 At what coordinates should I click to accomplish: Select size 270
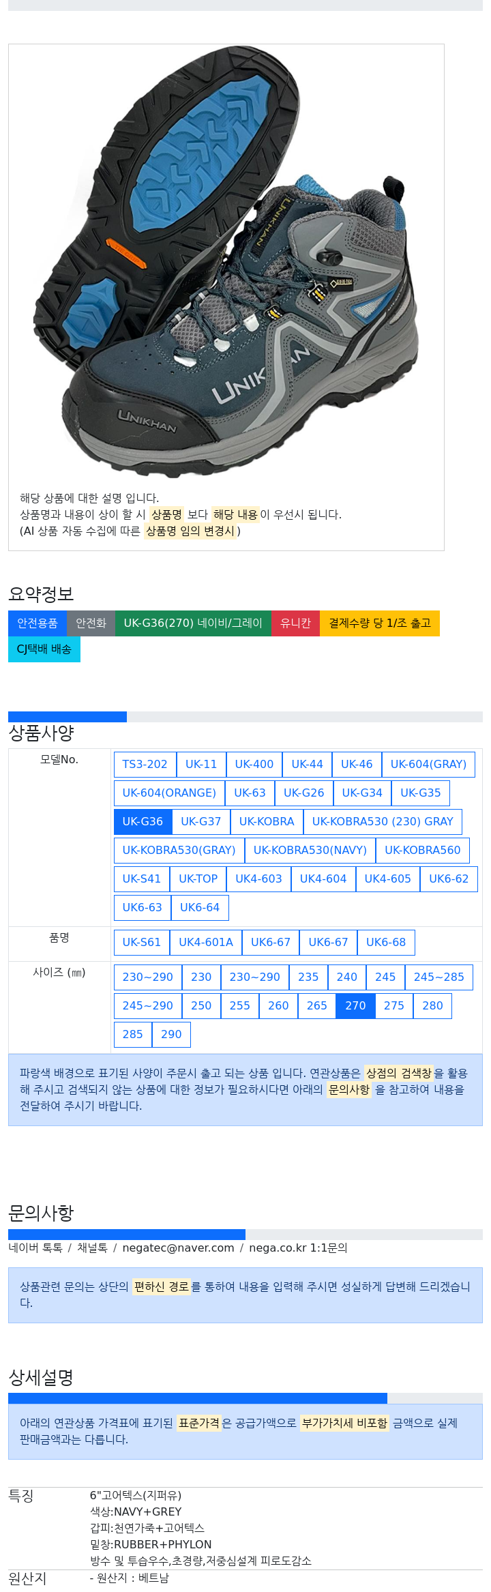coord(355,1006)
